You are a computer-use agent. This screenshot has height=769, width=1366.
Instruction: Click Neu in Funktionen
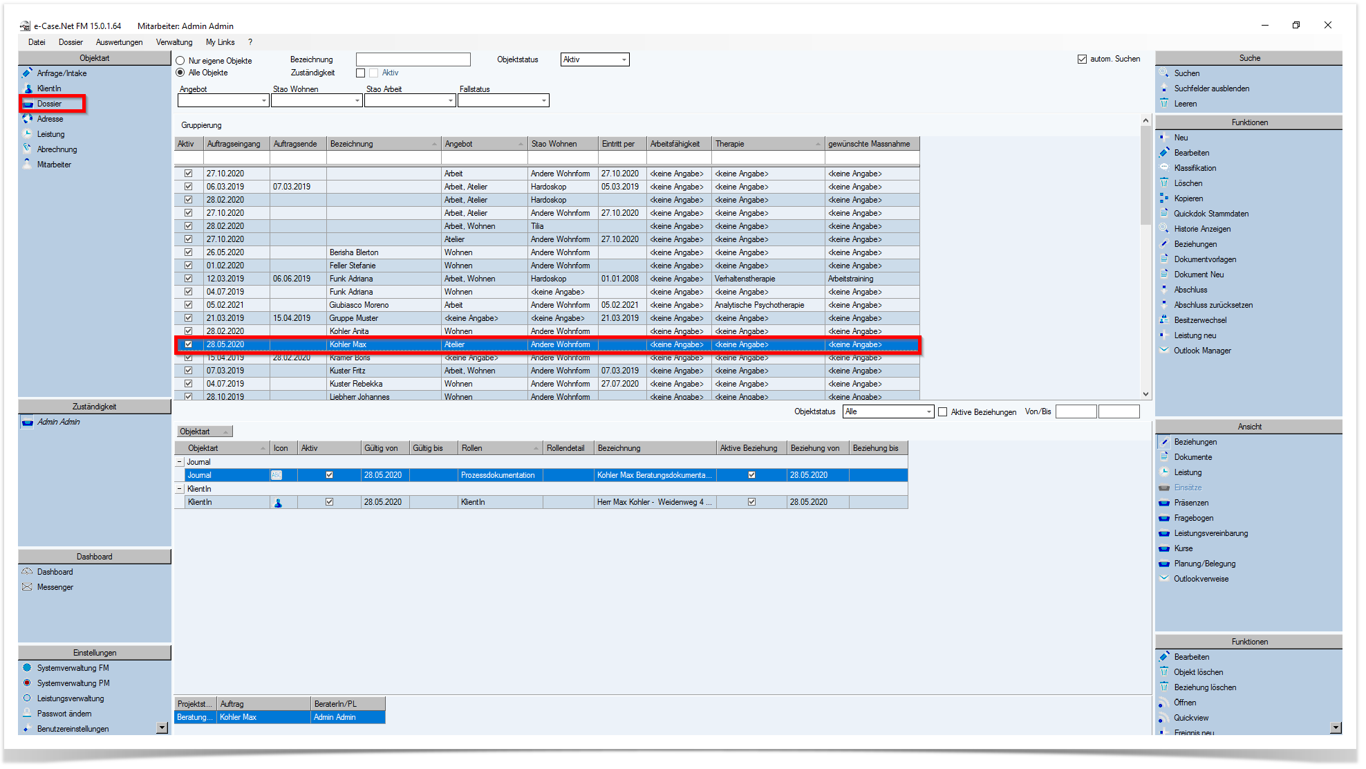coord(1181,138)
